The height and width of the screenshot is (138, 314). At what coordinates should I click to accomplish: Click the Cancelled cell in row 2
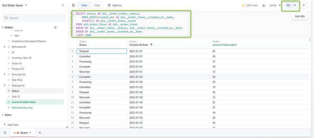tap(102, 56)
